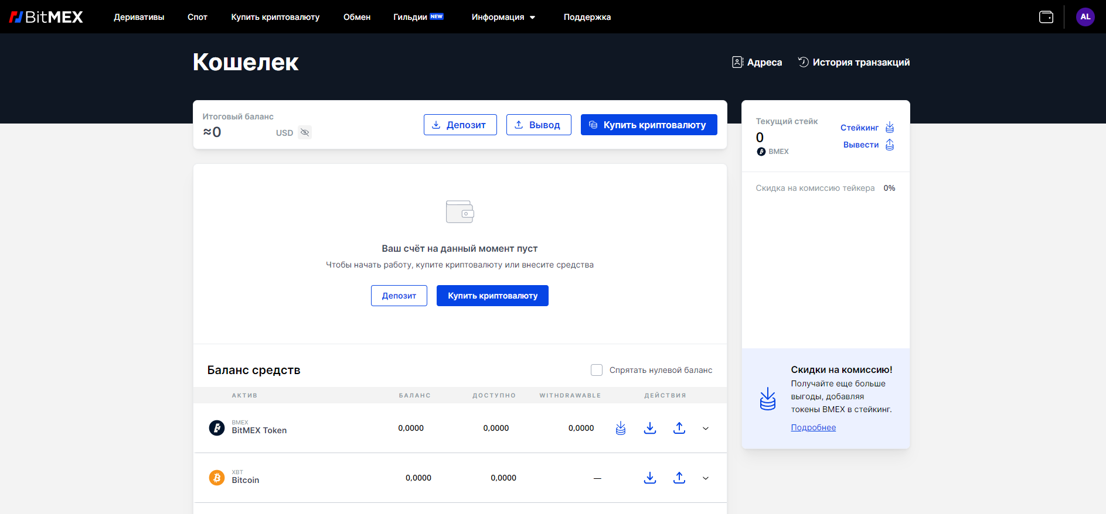
Task: Deposit BitMEX Token using download icon
Action: pyautogui.click(x=650, y=428)
